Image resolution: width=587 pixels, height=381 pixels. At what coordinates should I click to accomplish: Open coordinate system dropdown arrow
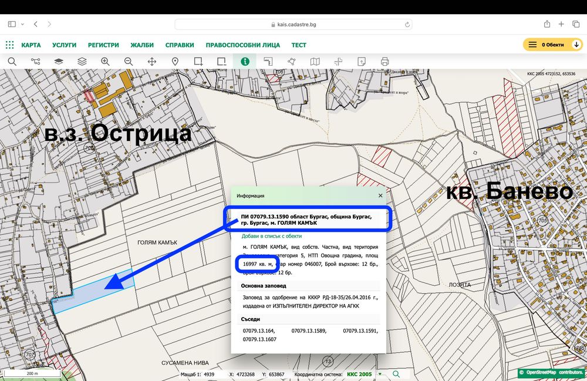pyautogui.click(x=380, y=374)
